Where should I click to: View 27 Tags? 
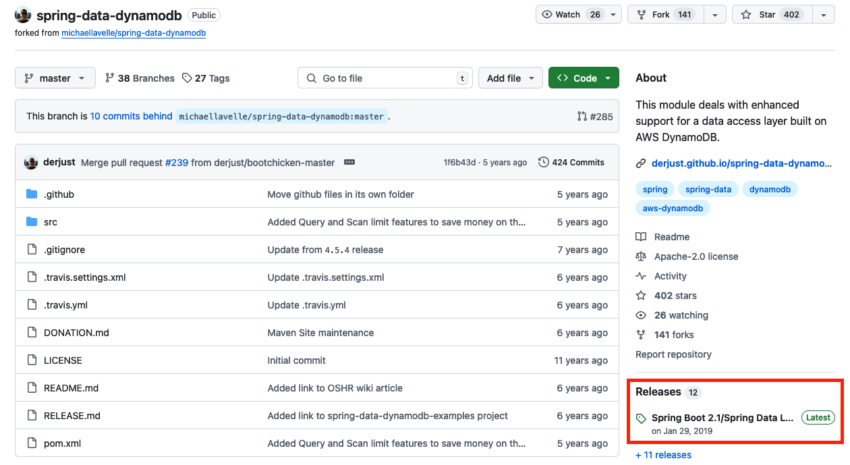[x=206, y=78]
